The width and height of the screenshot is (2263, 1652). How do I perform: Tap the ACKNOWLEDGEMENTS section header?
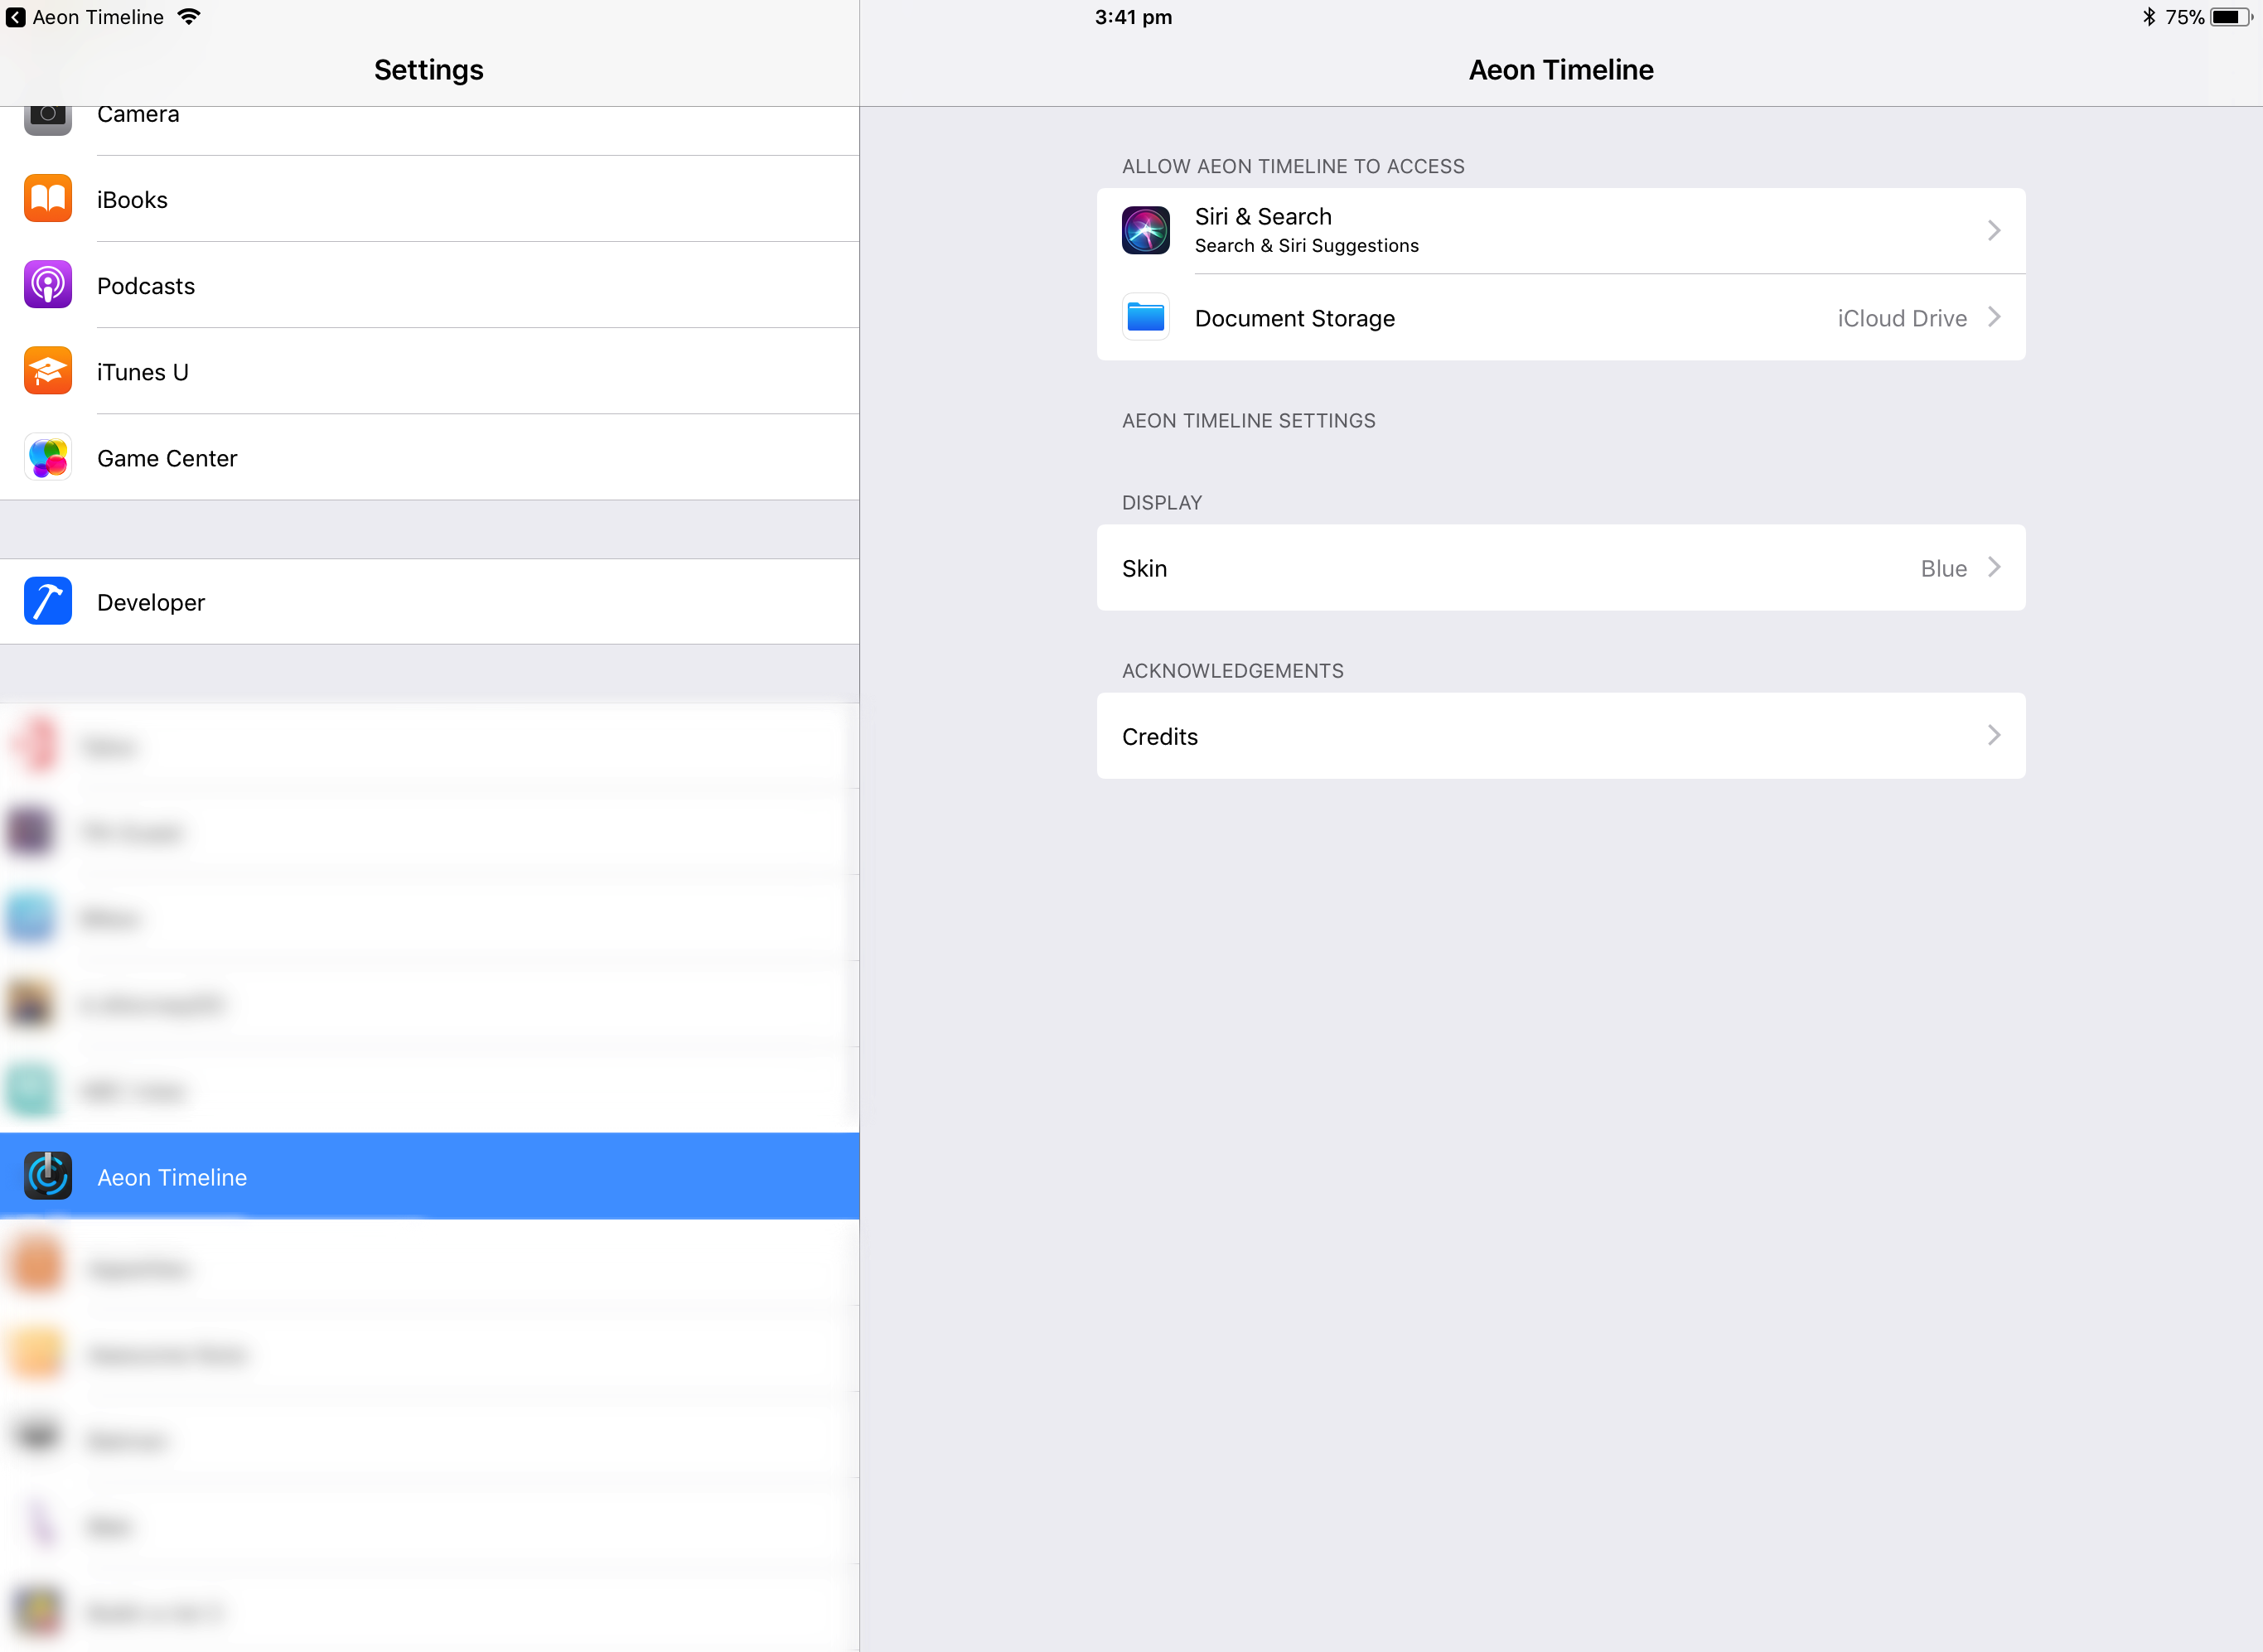click(1232, 670)
